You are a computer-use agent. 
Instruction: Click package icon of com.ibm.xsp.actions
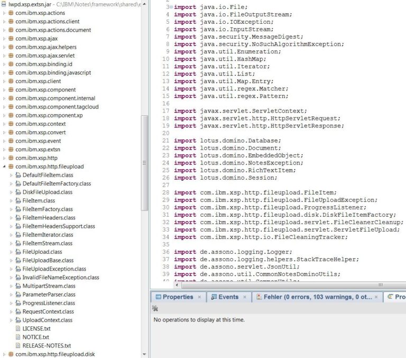(11, 13)
